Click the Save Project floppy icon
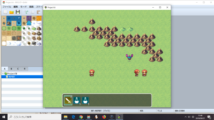Image resolution: width=214 pixels, height=120 pixels. (18, 12)
